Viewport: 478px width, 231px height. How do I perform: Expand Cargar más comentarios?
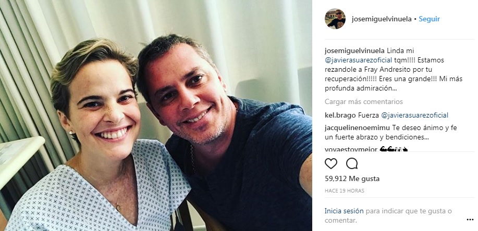point(364,101)
